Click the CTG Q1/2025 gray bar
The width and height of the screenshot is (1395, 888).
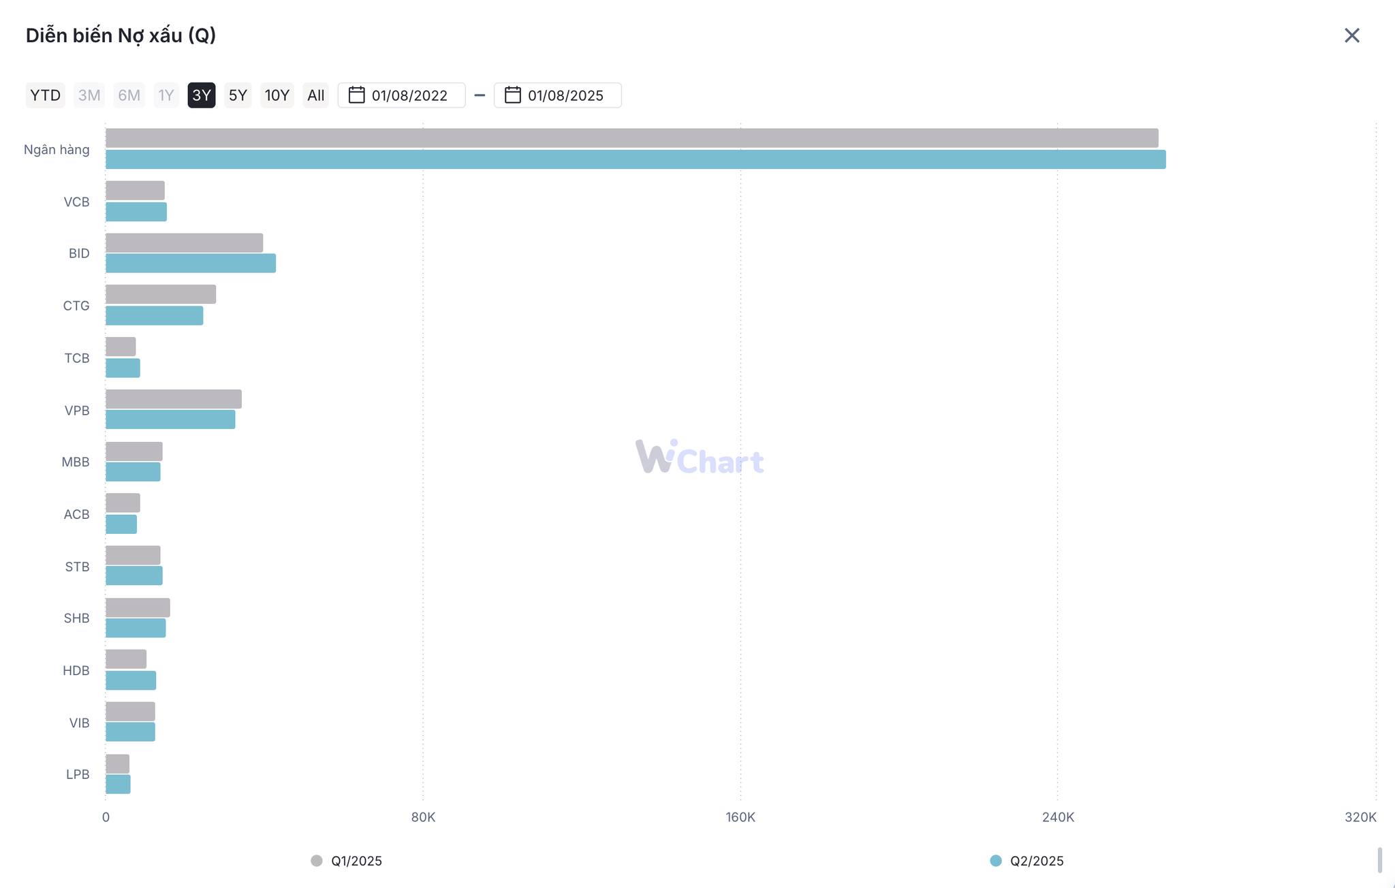tap(161, 294)
